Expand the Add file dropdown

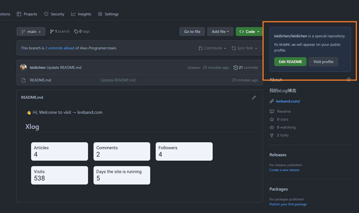tap(220, 32)
